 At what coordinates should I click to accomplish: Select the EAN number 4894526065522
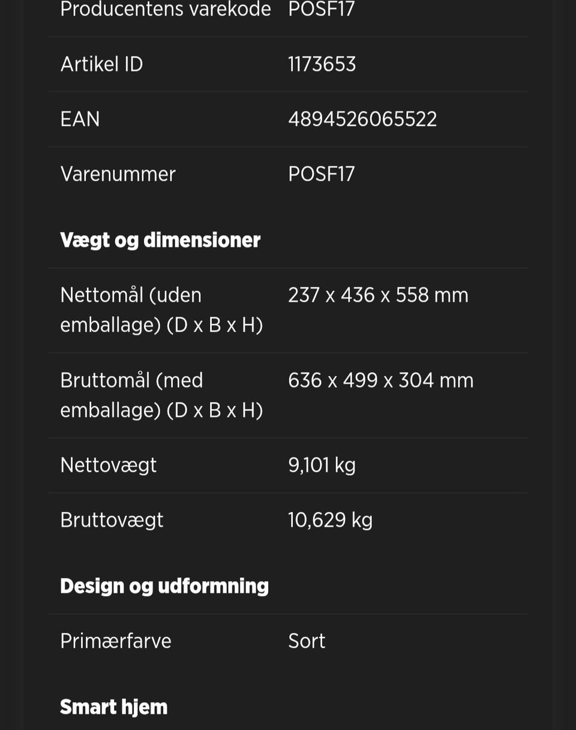[362, 119]
